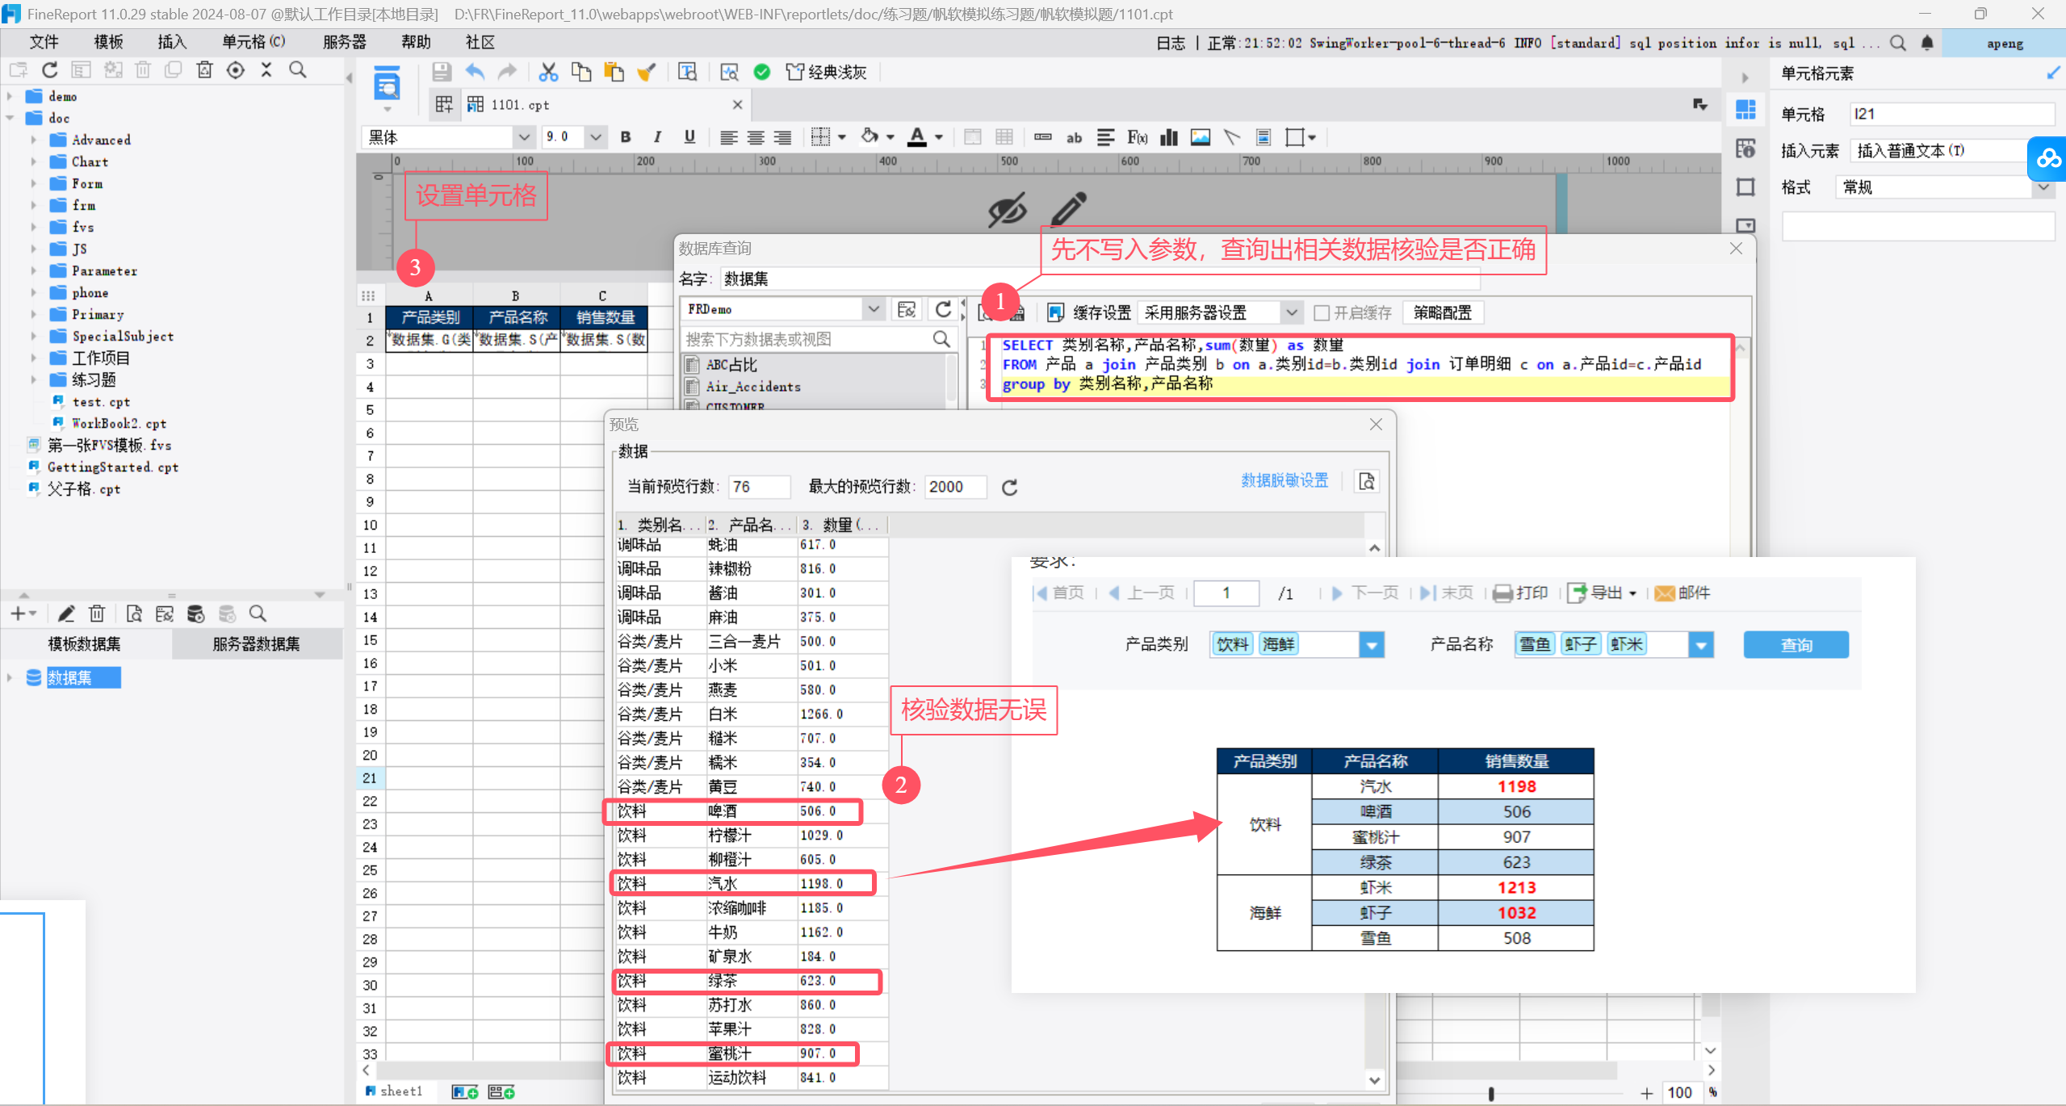
Task: Click the 策略配置 button
Action: tap(1442, 312)
